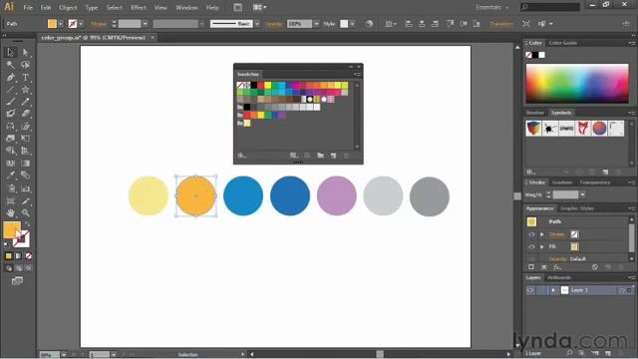Viewport: 638px width, 359px height.
Task: Click the Isolate Selected Object icon
Action: 526,24
